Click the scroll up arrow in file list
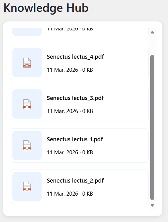The width and height of the screenshot is (168, 222). pos(152,32)
